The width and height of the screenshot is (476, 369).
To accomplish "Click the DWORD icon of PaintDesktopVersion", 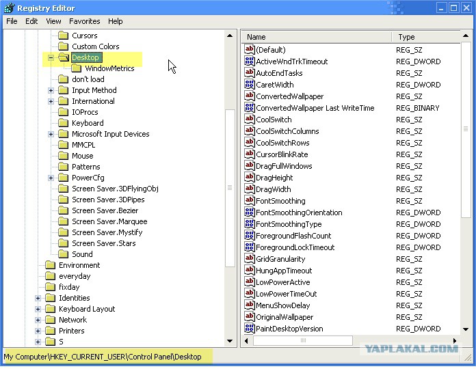I will pos(249,329).
